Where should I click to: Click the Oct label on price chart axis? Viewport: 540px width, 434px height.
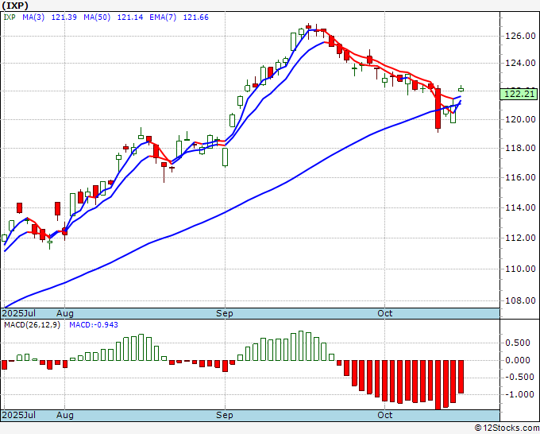coord(384,313)
